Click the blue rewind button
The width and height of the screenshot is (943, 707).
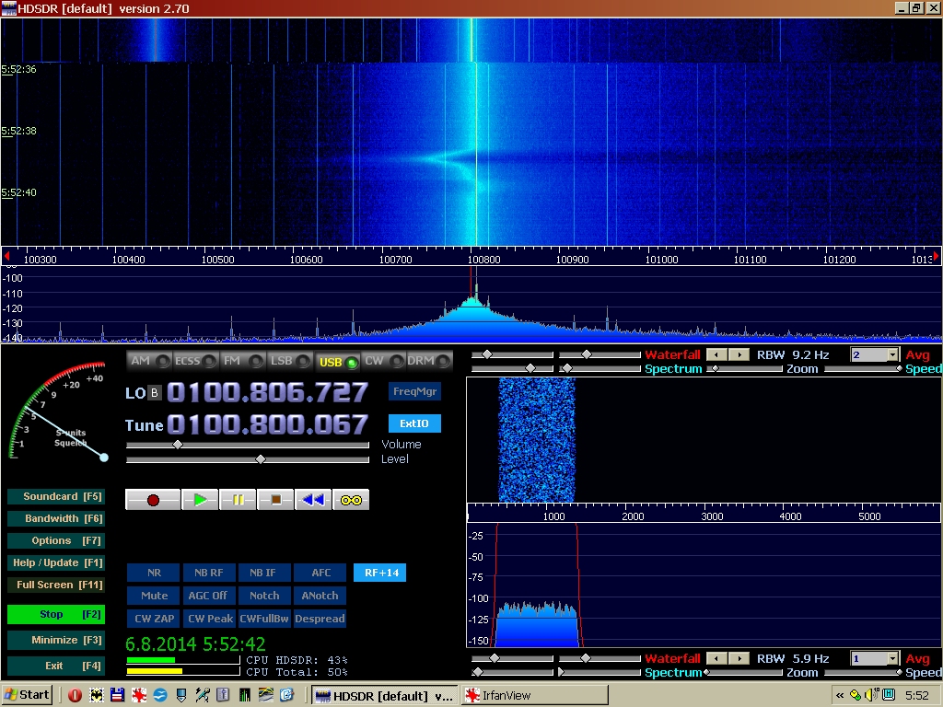[313, 500]
